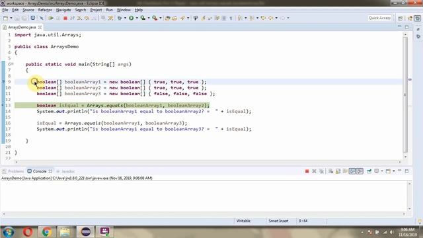Screen dimensions: 423x238
Task: Expand the Next Annotation dropdown arrow
Action: pos(245,18)
